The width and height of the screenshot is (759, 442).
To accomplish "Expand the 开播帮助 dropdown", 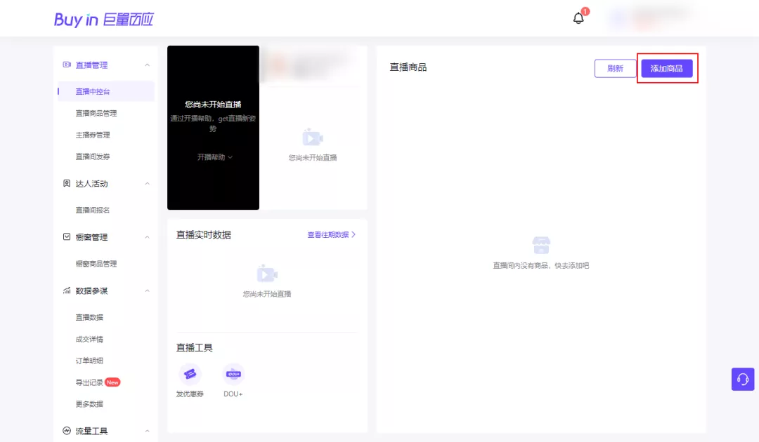I will click(214, 157).
